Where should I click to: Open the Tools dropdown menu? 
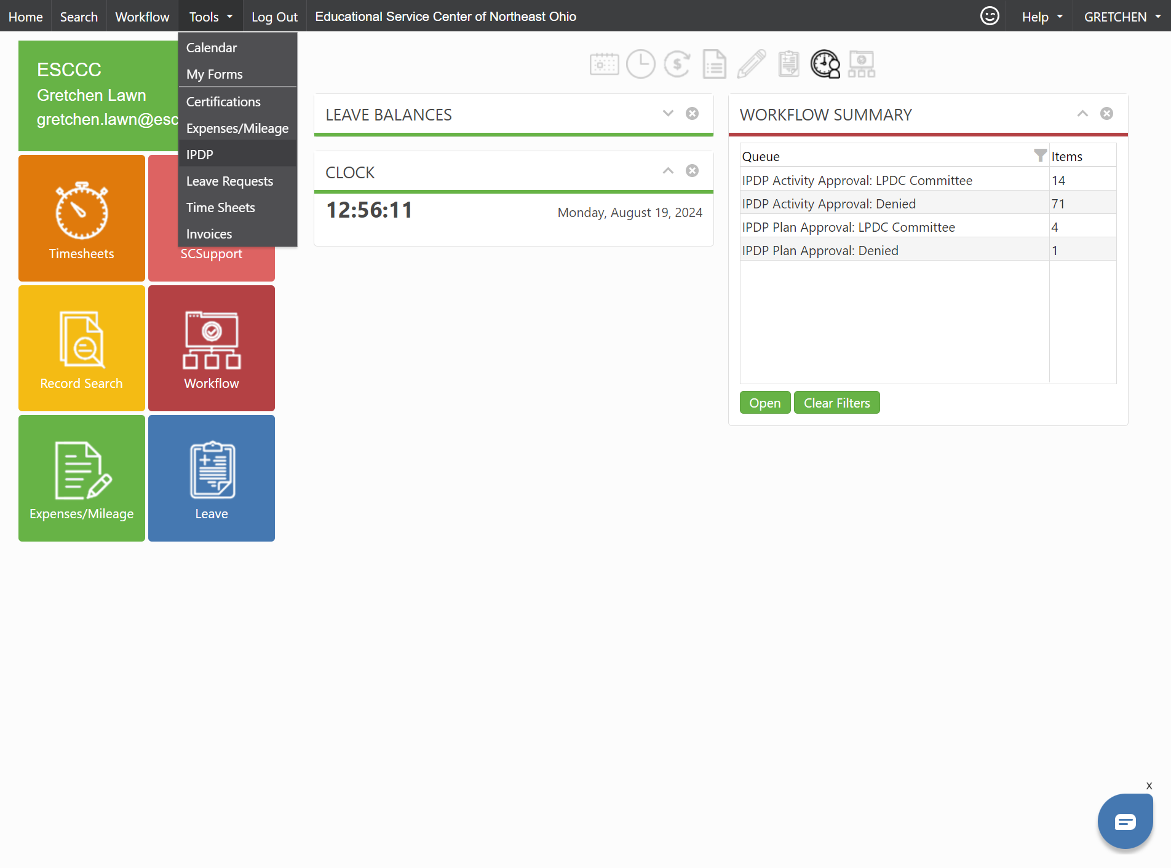pos(210,17)
